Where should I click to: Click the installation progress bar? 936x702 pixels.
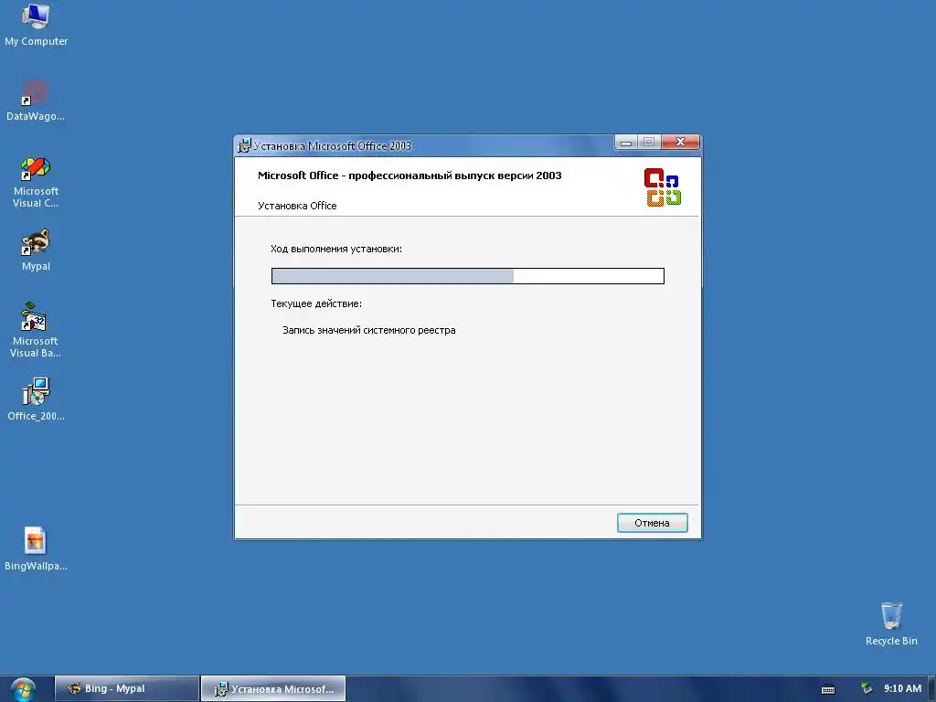(x=467, y=276)
